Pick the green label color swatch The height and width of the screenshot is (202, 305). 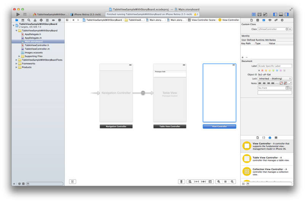pos(273,70)
